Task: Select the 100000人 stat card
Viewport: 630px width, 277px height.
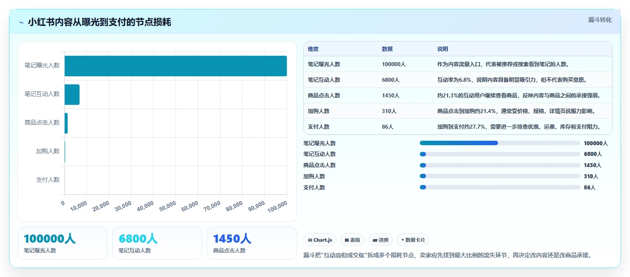Action: point(63,243)
